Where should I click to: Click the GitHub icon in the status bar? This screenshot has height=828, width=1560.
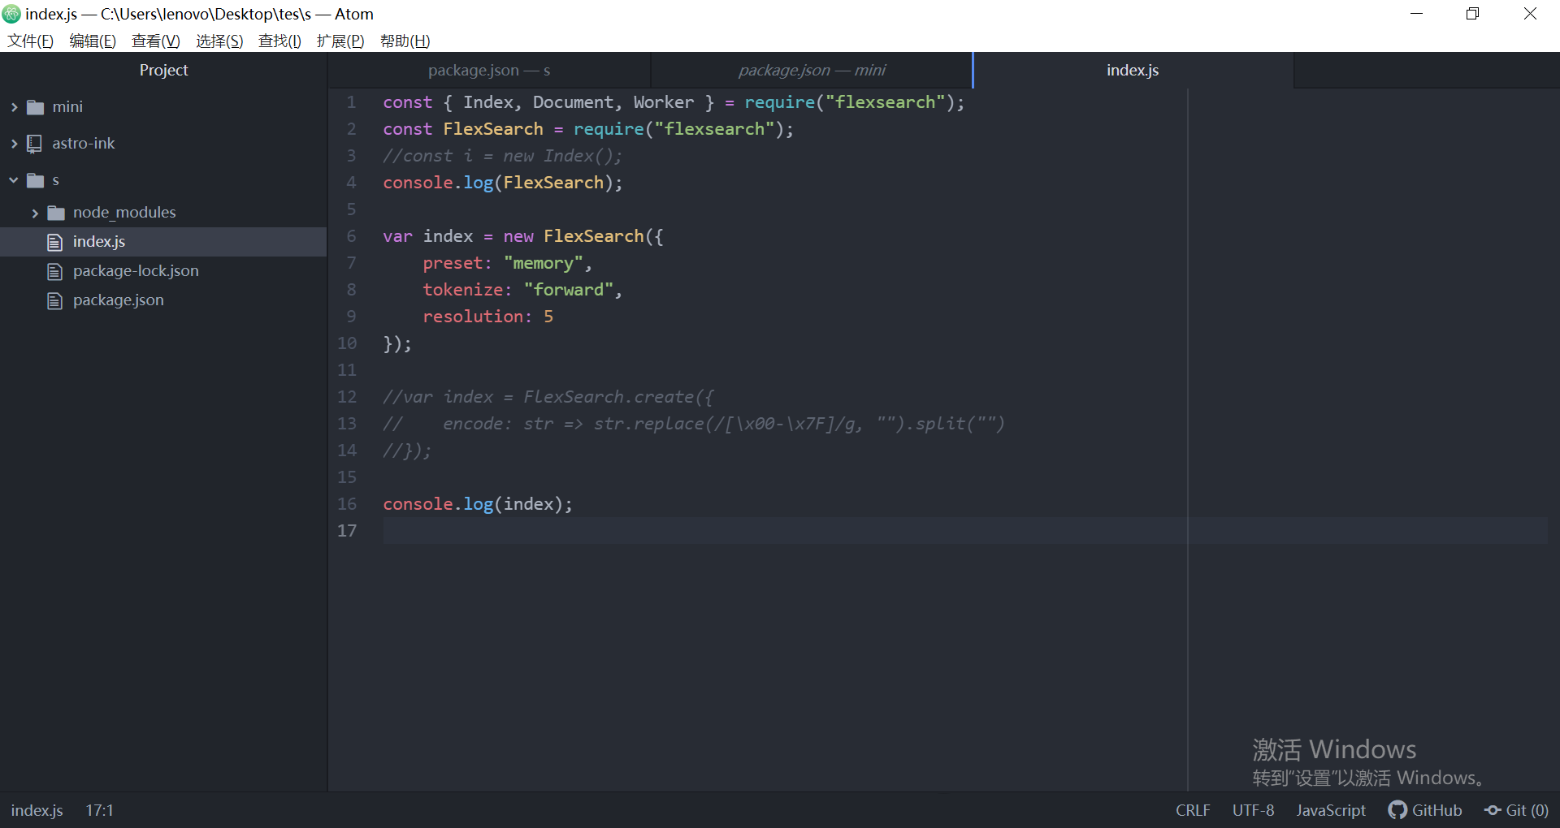(x=1397, y=810)
